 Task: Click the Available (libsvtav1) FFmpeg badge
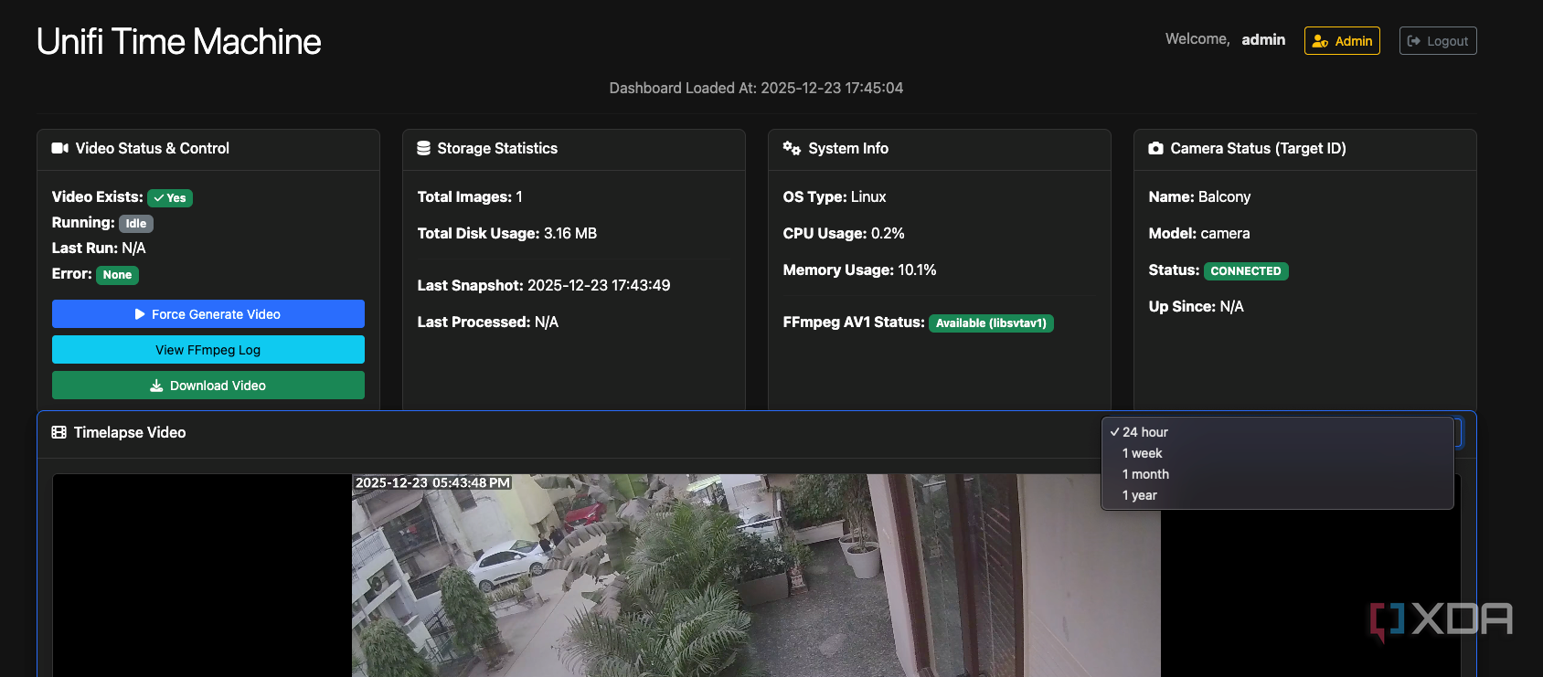[x=991, y=323]
